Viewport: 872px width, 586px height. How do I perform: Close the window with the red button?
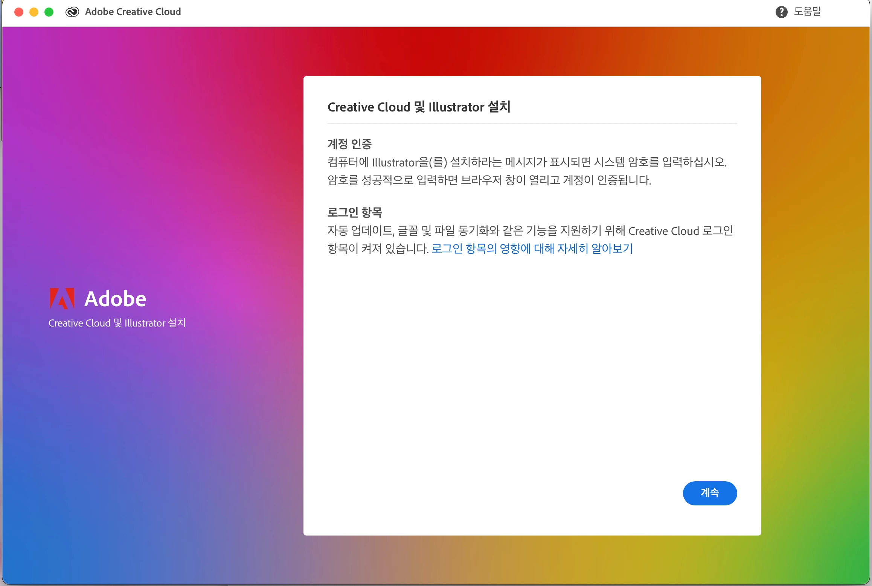[x=19, y=12]
